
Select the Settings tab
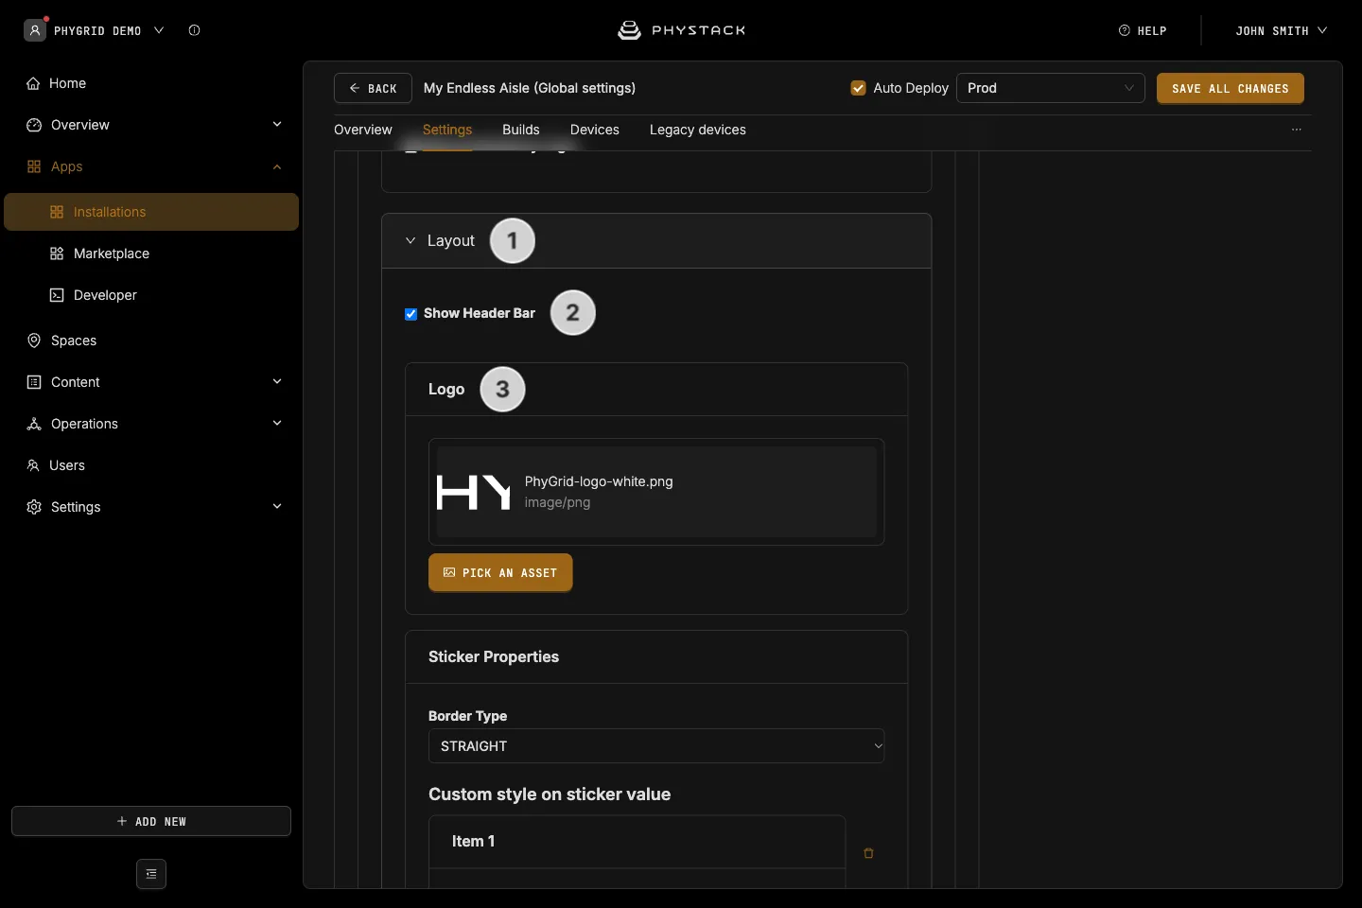[447, 130]
